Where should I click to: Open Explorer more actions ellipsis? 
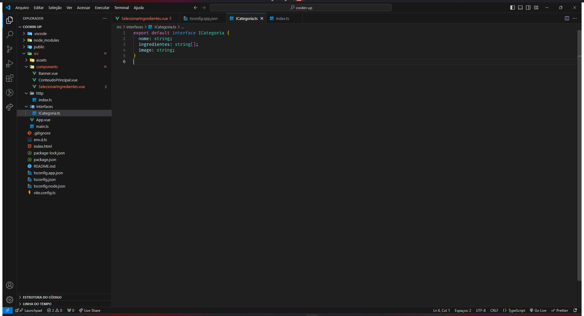(x=105, y=18)
